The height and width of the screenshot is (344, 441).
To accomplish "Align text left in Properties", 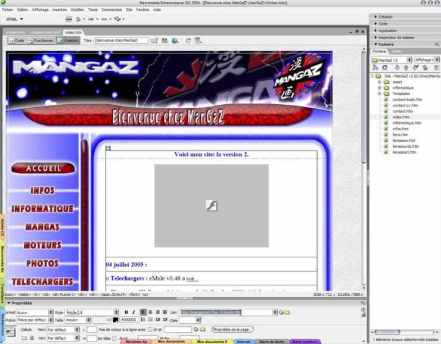I will [144, 312].
